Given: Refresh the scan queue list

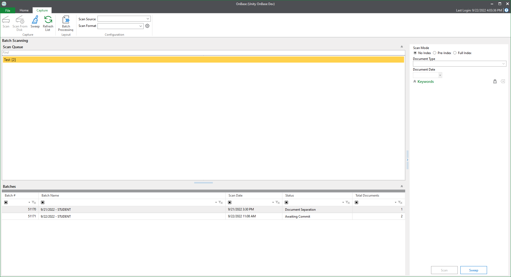Looking at the screenshot, I should 48,23.
